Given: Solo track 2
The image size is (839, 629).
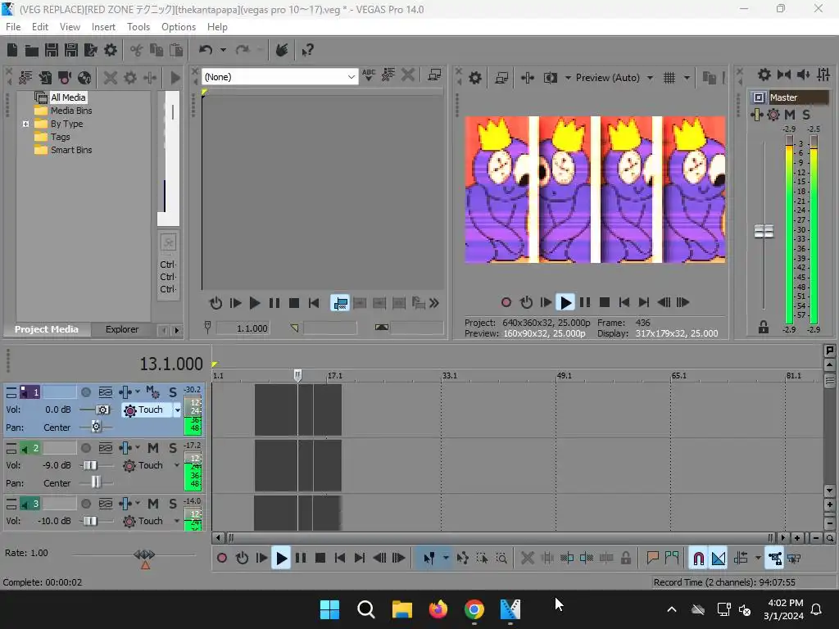Looking at the screenshot, I should click(172, 448).
